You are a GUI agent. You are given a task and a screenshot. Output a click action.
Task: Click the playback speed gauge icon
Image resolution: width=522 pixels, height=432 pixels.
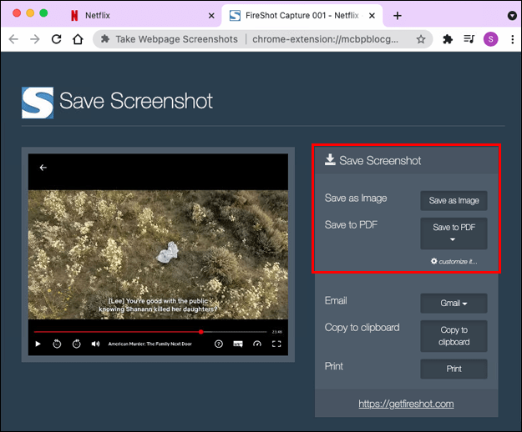(257, 344)
